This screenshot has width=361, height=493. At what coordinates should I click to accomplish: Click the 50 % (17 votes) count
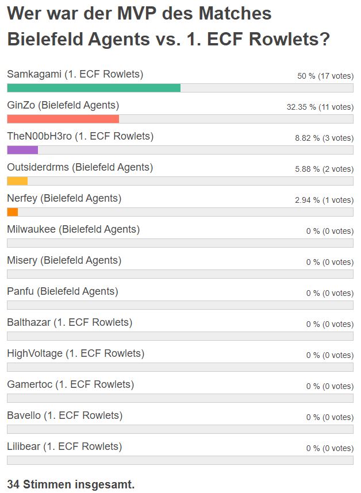click(x=325, y=76)
